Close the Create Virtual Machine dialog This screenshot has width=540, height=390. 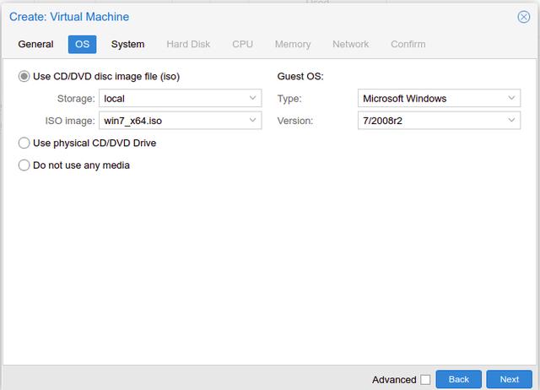coord(523,17)
